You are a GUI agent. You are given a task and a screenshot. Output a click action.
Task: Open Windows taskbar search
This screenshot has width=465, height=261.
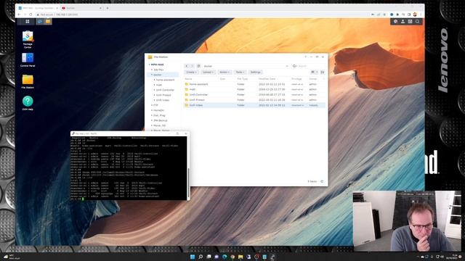click(x=201, y=257)
